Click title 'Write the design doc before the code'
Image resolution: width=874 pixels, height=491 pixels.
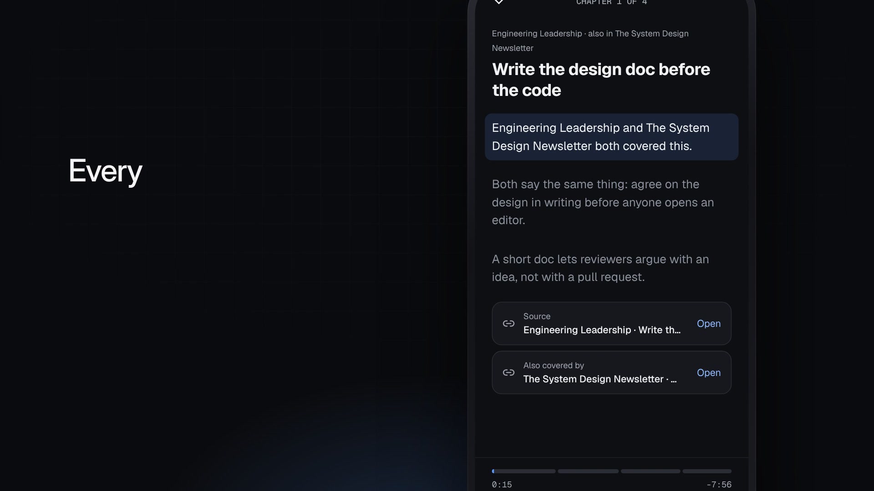601,80
